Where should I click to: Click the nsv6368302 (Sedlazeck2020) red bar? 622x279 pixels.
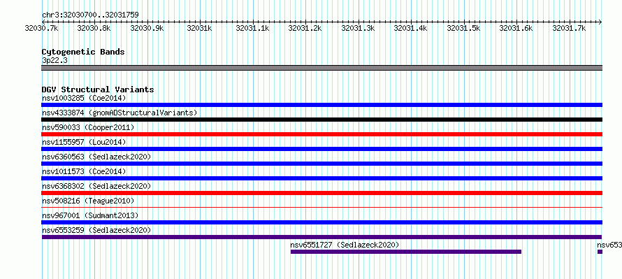pyautogui.click(x=321, y=193)
